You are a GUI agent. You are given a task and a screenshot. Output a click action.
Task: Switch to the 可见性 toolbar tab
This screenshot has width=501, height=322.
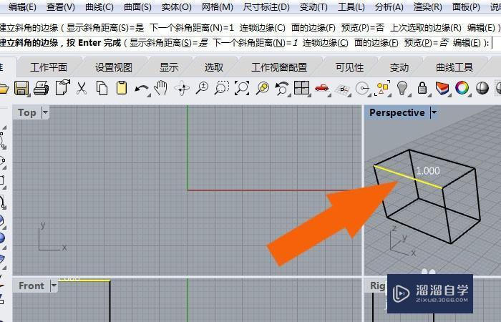coord(349,67)
